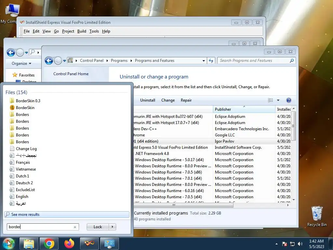Open the Organize dropdown in Explorer window

21,63
